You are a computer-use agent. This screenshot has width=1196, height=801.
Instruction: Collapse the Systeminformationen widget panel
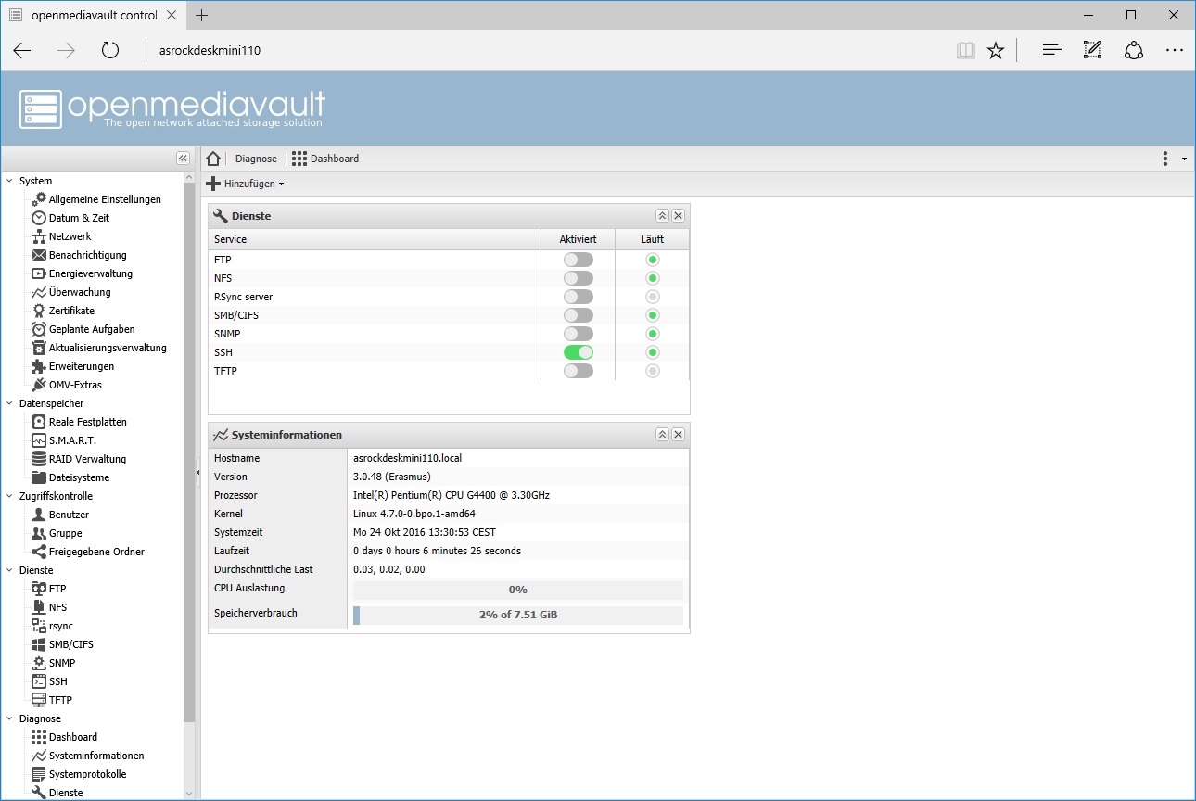coord(662,434)
